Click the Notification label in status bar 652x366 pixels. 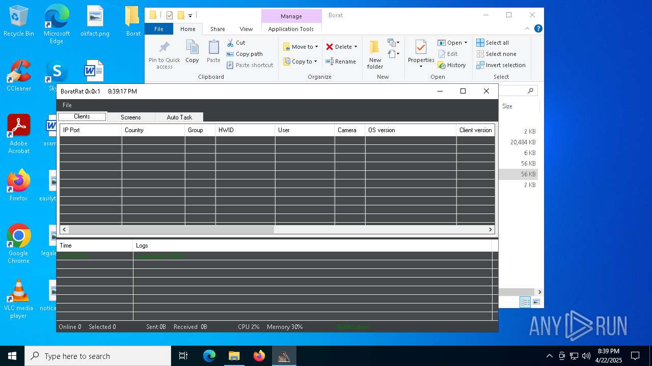[x=352, y=327]
